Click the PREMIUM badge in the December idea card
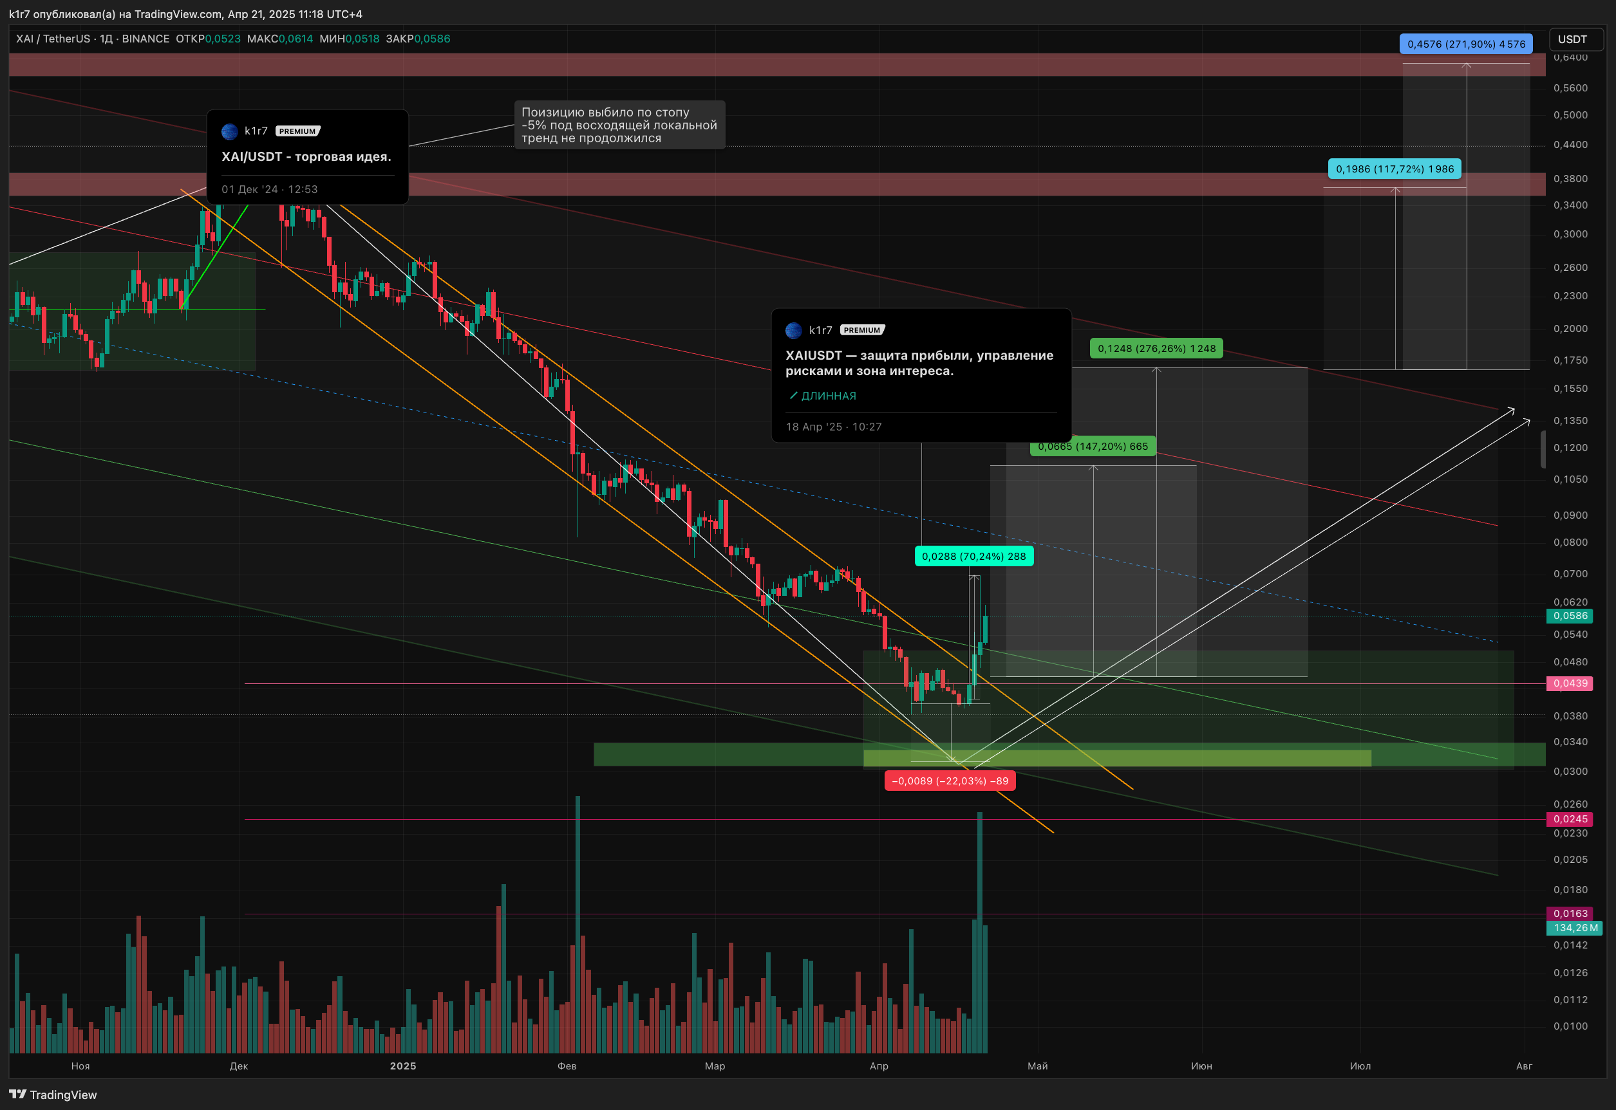1616x1110 pixels. pyautogui.click(x=297, y=131)
